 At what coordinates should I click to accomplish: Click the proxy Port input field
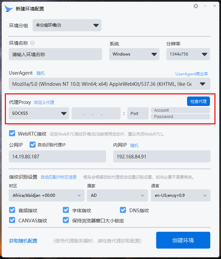point(138,113)
